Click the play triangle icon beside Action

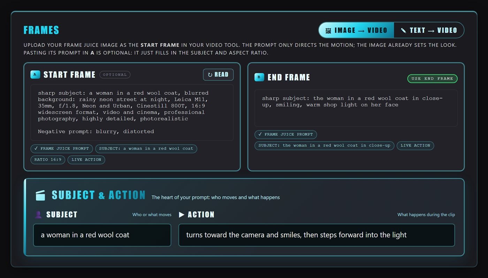click(182, 215)
